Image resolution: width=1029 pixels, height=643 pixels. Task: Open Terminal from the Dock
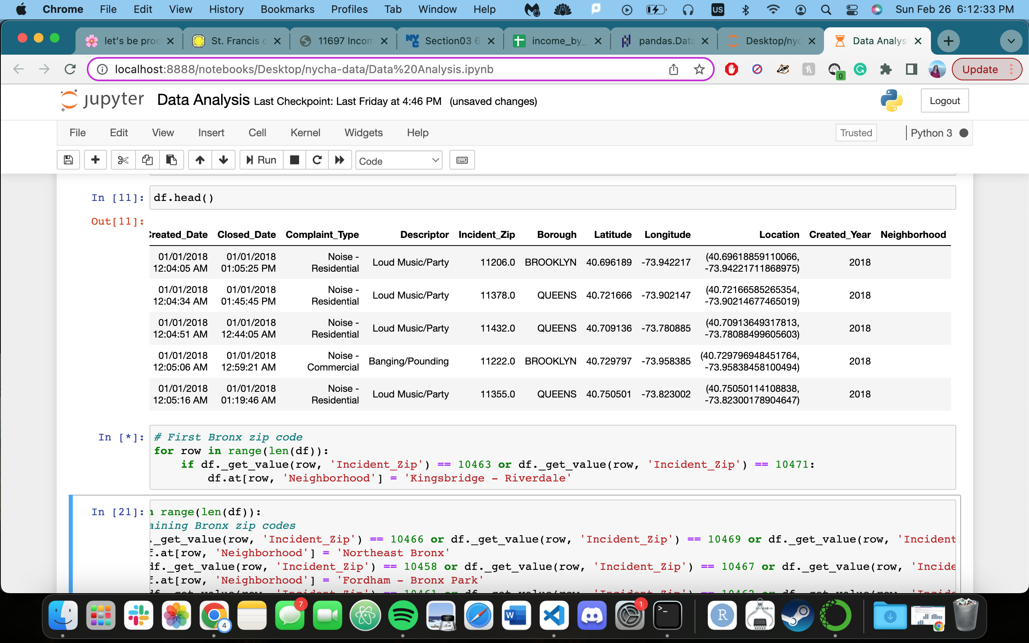pos(667,615)
